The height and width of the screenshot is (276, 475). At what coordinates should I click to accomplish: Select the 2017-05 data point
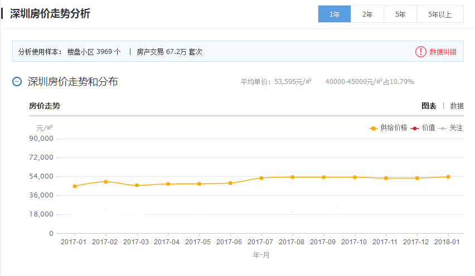(x=199, y=184)
